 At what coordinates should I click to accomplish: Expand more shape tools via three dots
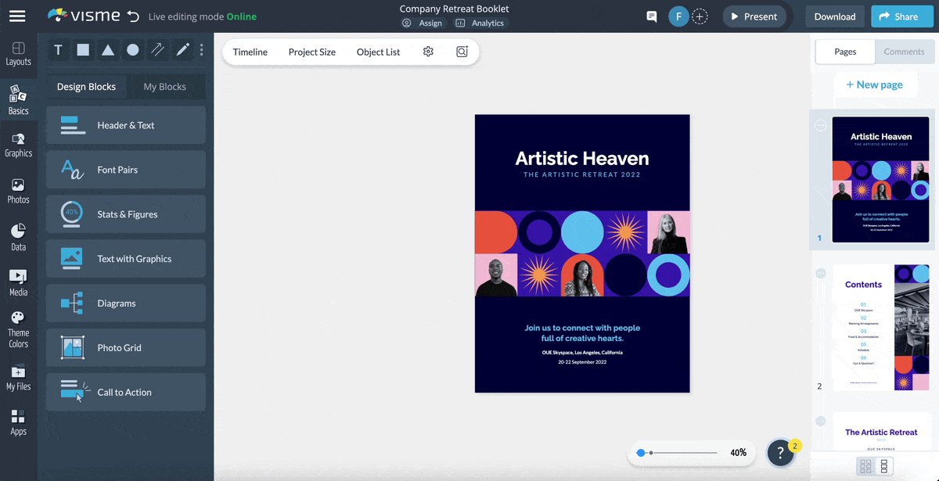(201, 50)
